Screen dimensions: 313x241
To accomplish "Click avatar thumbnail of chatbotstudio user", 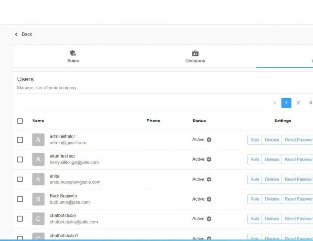I will coord(38,219).
